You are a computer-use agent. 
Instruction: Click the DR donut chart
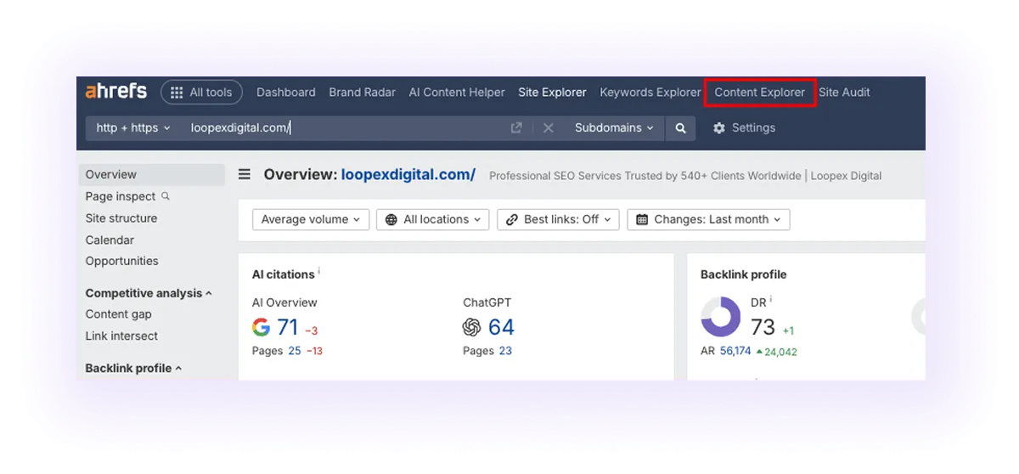pyautogui.click(x=721, y=317)
